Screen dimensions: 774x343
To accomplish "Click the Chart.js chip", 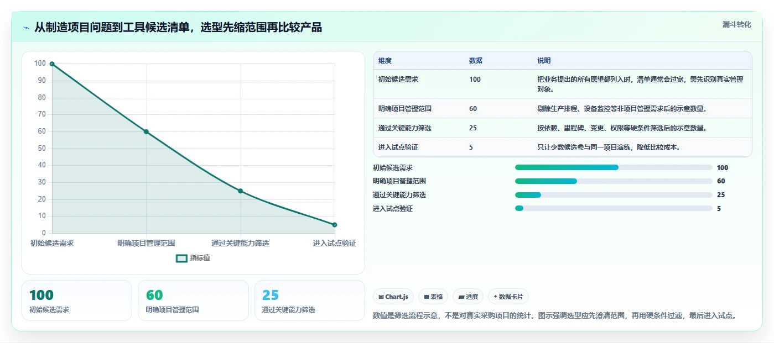I will coord(393,297).
